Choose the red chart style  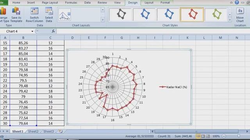192,14
